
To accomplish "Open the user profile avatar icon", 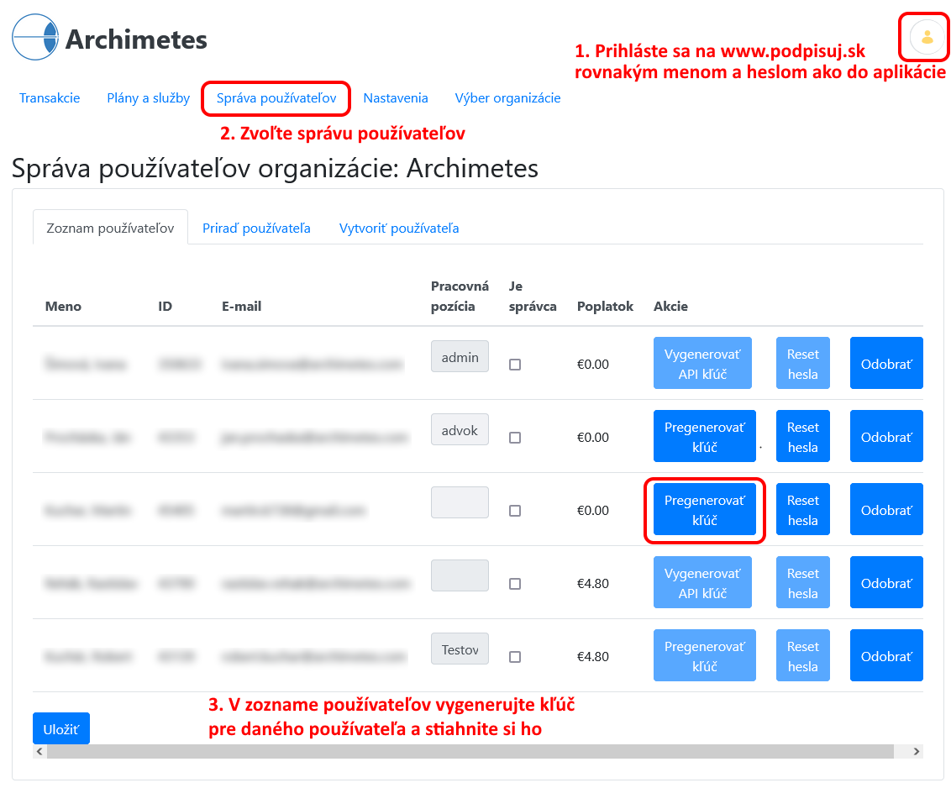I will (x=927, y=37).
